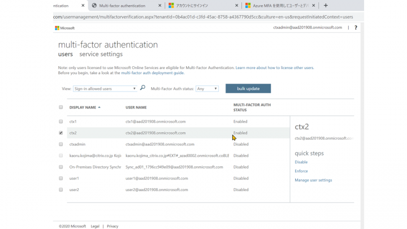
Task: Expand the Multi-Factor Auth status dropdown
Action: click(x=207, y=89)
